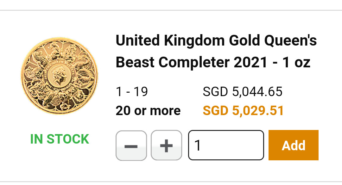Click the word United in the title
The width and height of the screenshot is (342, 185).
click(136, 41)
